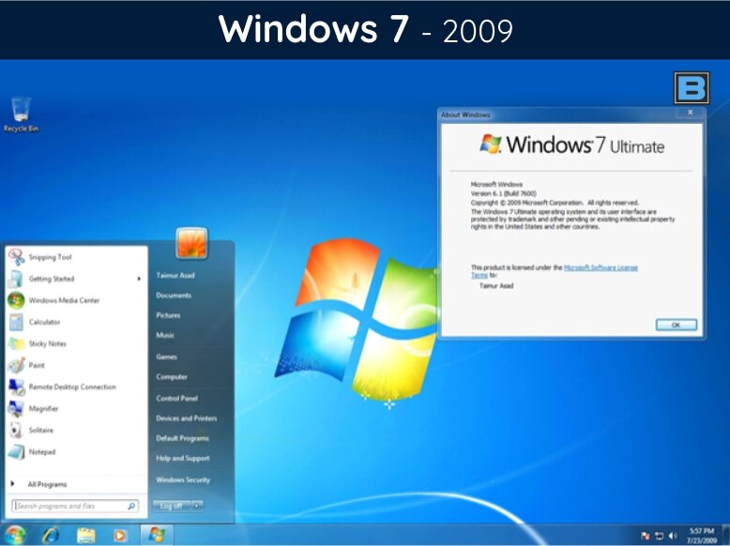The height and width of the screenshot is (546, 730).
Task: Expand All Programs list
Action: [x=47, y=484]
